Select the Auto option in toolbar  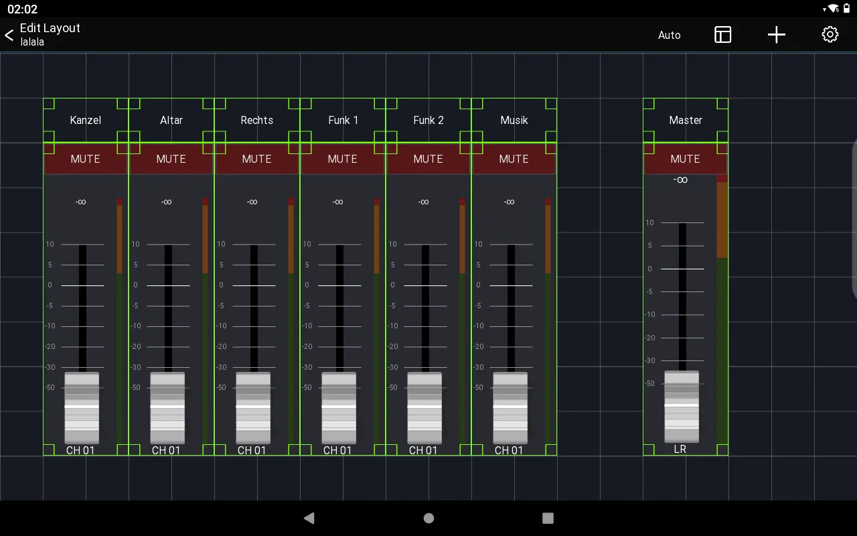point(669,35)
